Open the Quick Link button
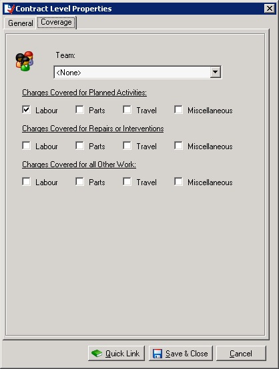279x369 pixels. pos(116,353)
